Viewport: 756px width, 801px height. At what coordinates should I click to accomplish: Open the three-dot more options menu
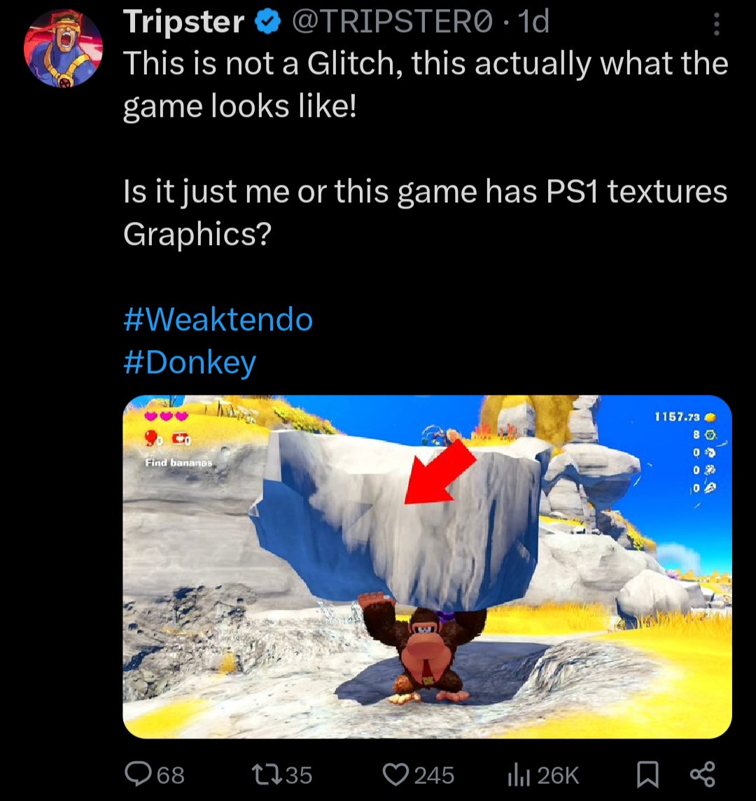(x=717, y=24)
